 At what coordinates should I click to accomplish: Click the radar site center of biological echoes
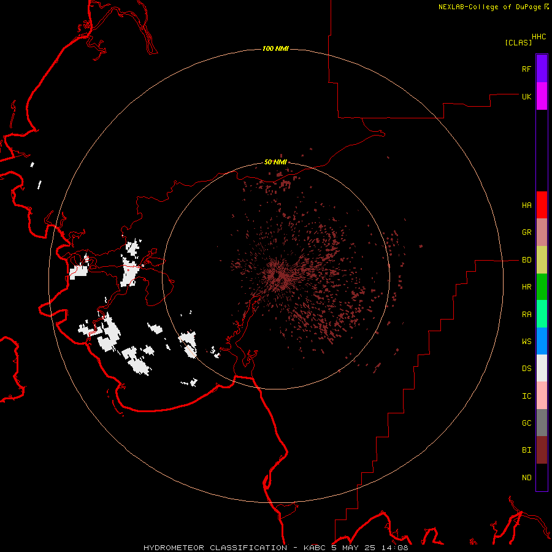click(277, 275)
